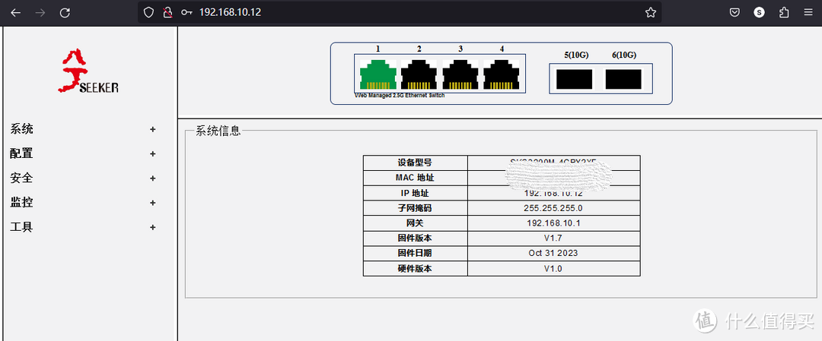
Task: Click the browser Back arrow
Action: (16, 13)
